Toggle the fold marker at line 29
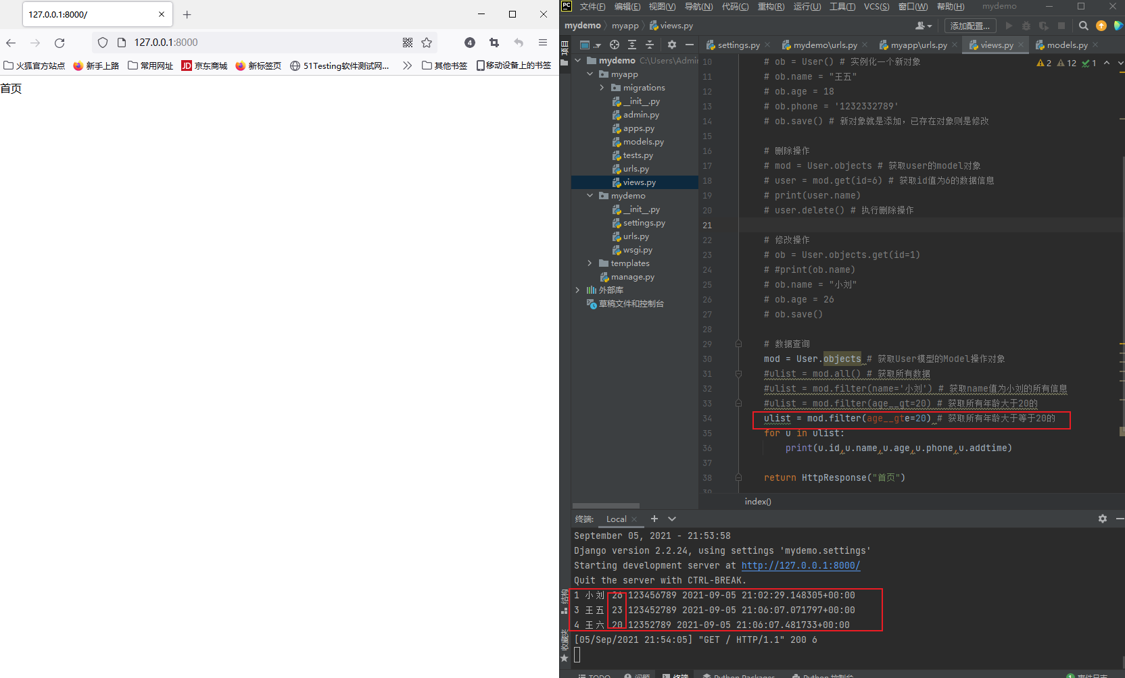This screenshot has height=678, width=1125. point(738,344)
